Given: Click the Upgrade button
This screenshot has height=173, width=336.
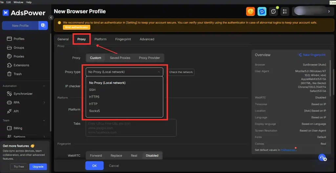Looking at the screenshot, I should point(38,166).
